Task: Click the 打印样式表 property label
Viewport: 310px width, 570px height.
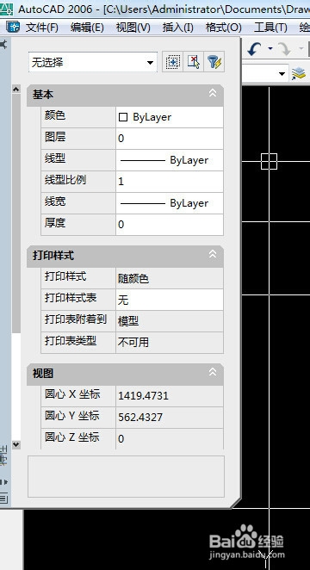Action: click(x=71, y=298)
